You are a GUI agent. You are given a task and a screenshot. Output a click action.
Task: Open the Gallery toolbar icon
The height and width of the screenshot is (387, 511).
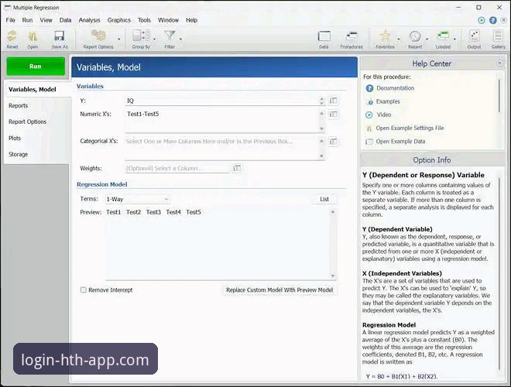point(498,36)
